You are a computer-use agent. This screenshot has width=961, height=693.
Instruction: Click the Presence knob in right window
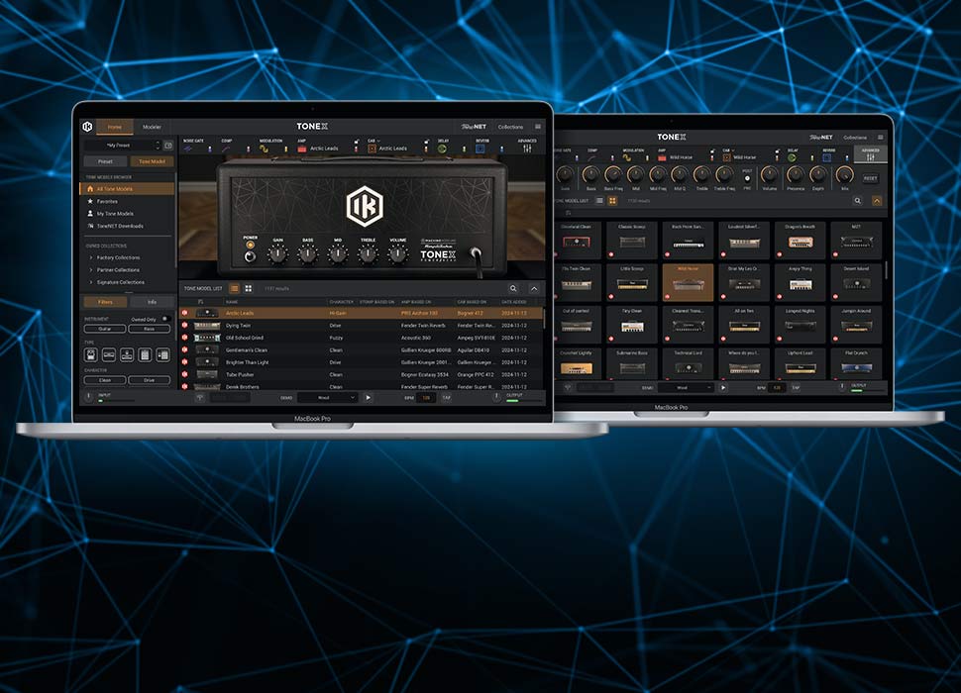coord(796,175)
